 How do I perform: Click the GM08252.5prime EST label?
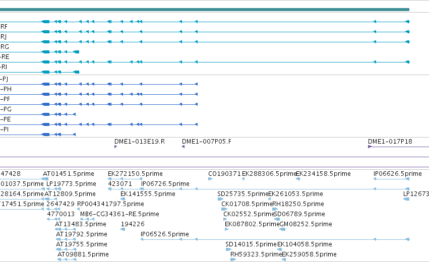[x=306, y=224]
